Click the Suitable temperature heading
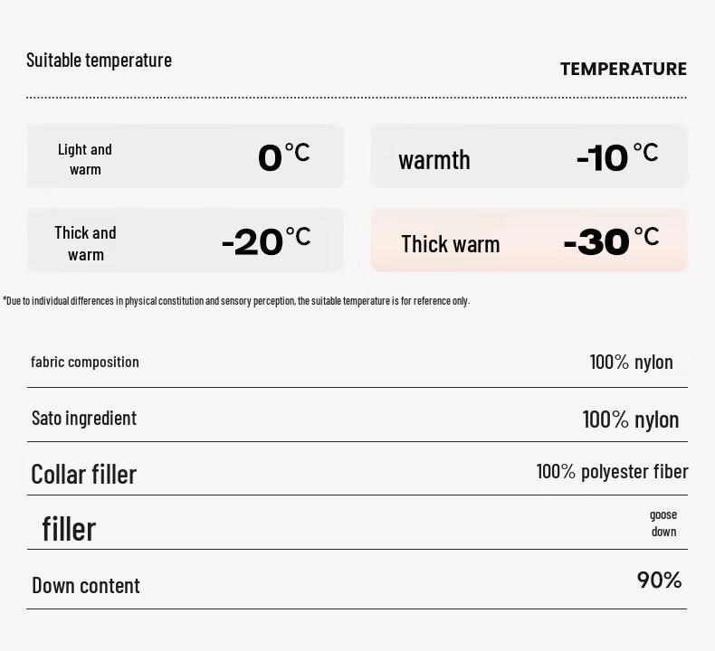Image resolution: width=715 pixels, height=651 pixels. point(99,60)
